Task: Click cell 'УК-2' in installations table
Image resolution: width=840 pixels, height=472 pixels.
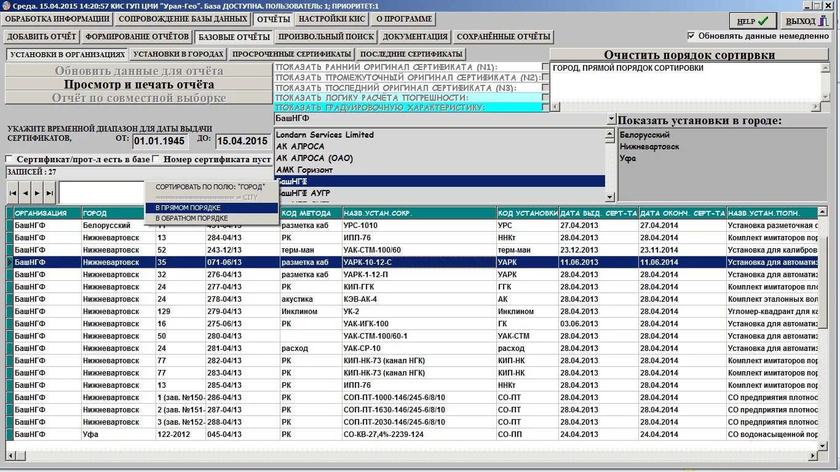Action: point(419,312)
